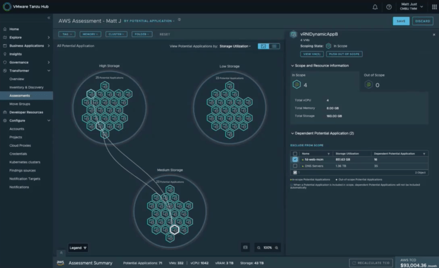Screen dimensions: 439x268
Task: Zoom out of the application map
Action: (x=259, y=248)
